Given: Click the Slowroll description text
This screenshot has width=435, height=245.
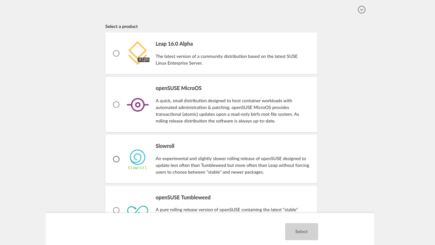Looking at the screenshot, I should tap(232, 166).
